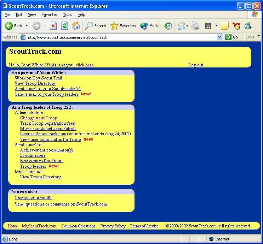The width and height of the screenshot is (263, 244).
Task: Open parent section's View Troop Directory link
Action: click(35, 83)
